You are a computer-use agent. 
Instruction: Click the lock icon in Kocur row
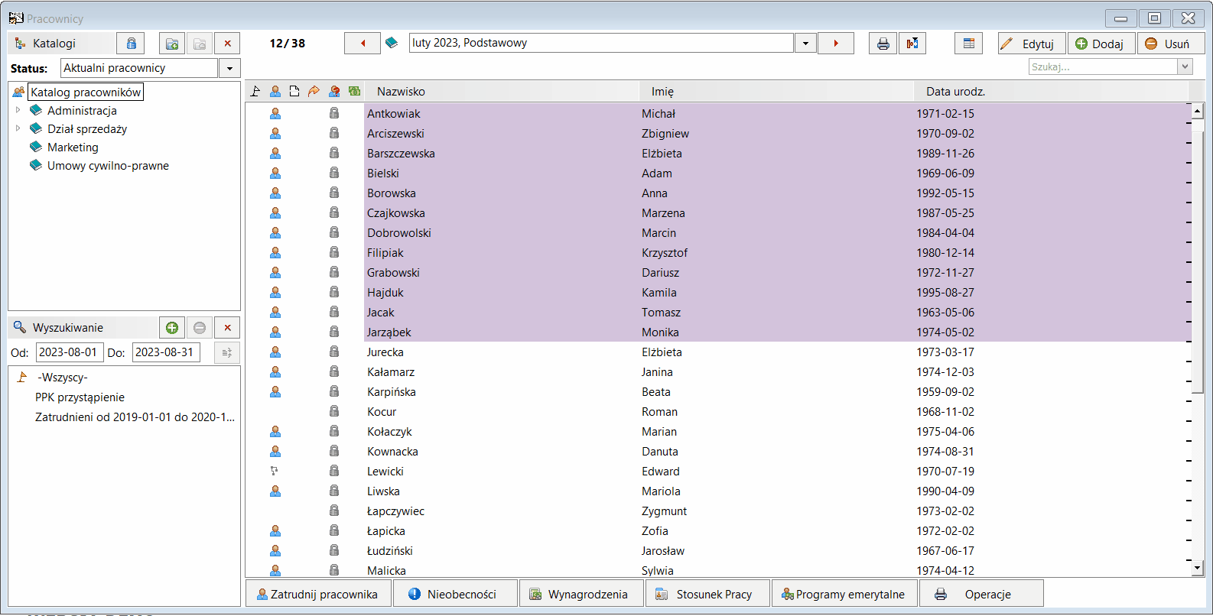click(334, 411)
